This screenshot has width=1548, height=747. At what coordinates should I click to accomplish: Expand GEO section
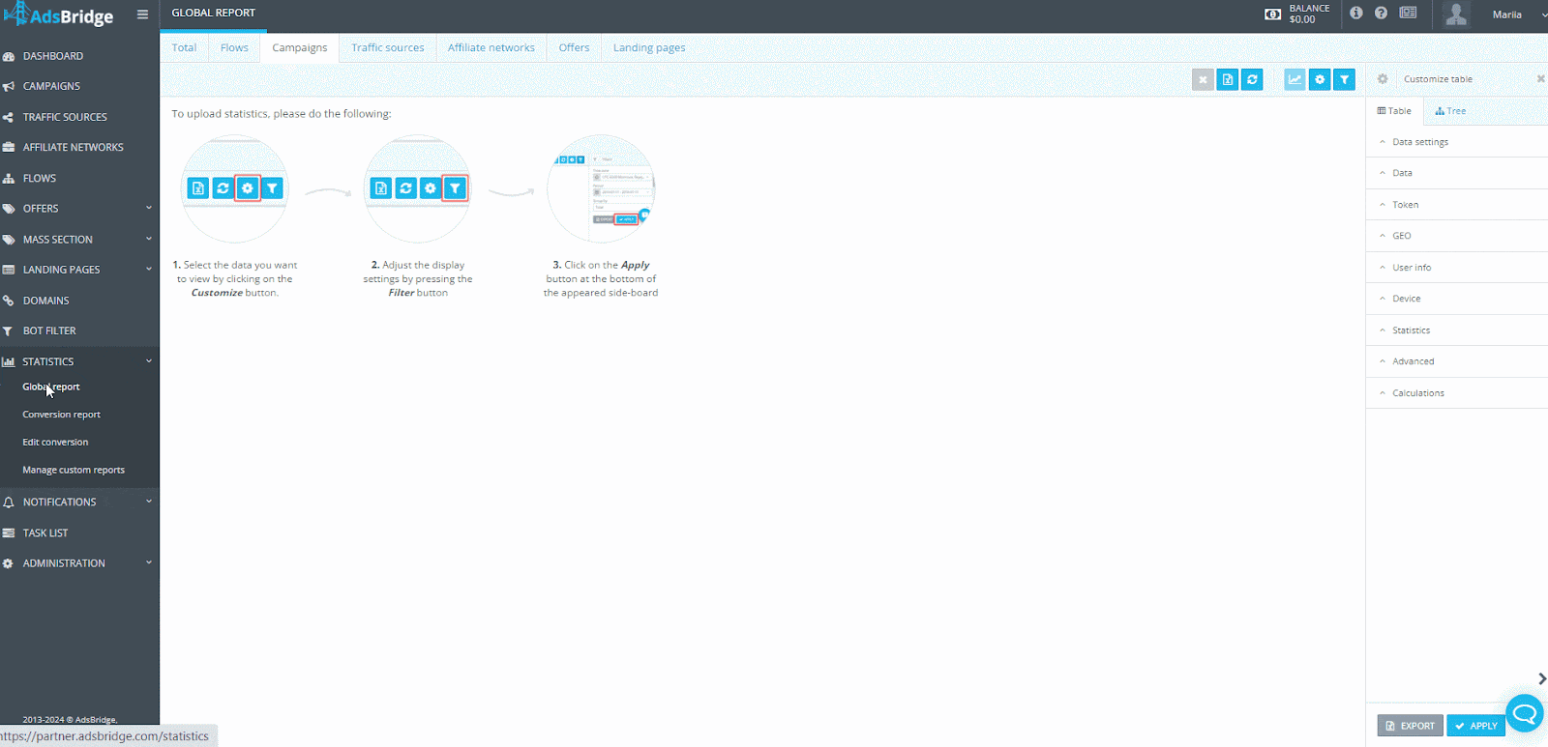click(1457, 236)
